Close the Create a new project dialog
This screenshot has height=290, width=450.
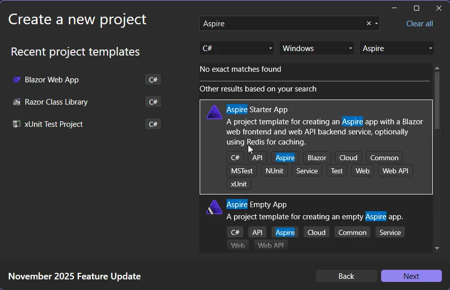click(x=439, y=8)
